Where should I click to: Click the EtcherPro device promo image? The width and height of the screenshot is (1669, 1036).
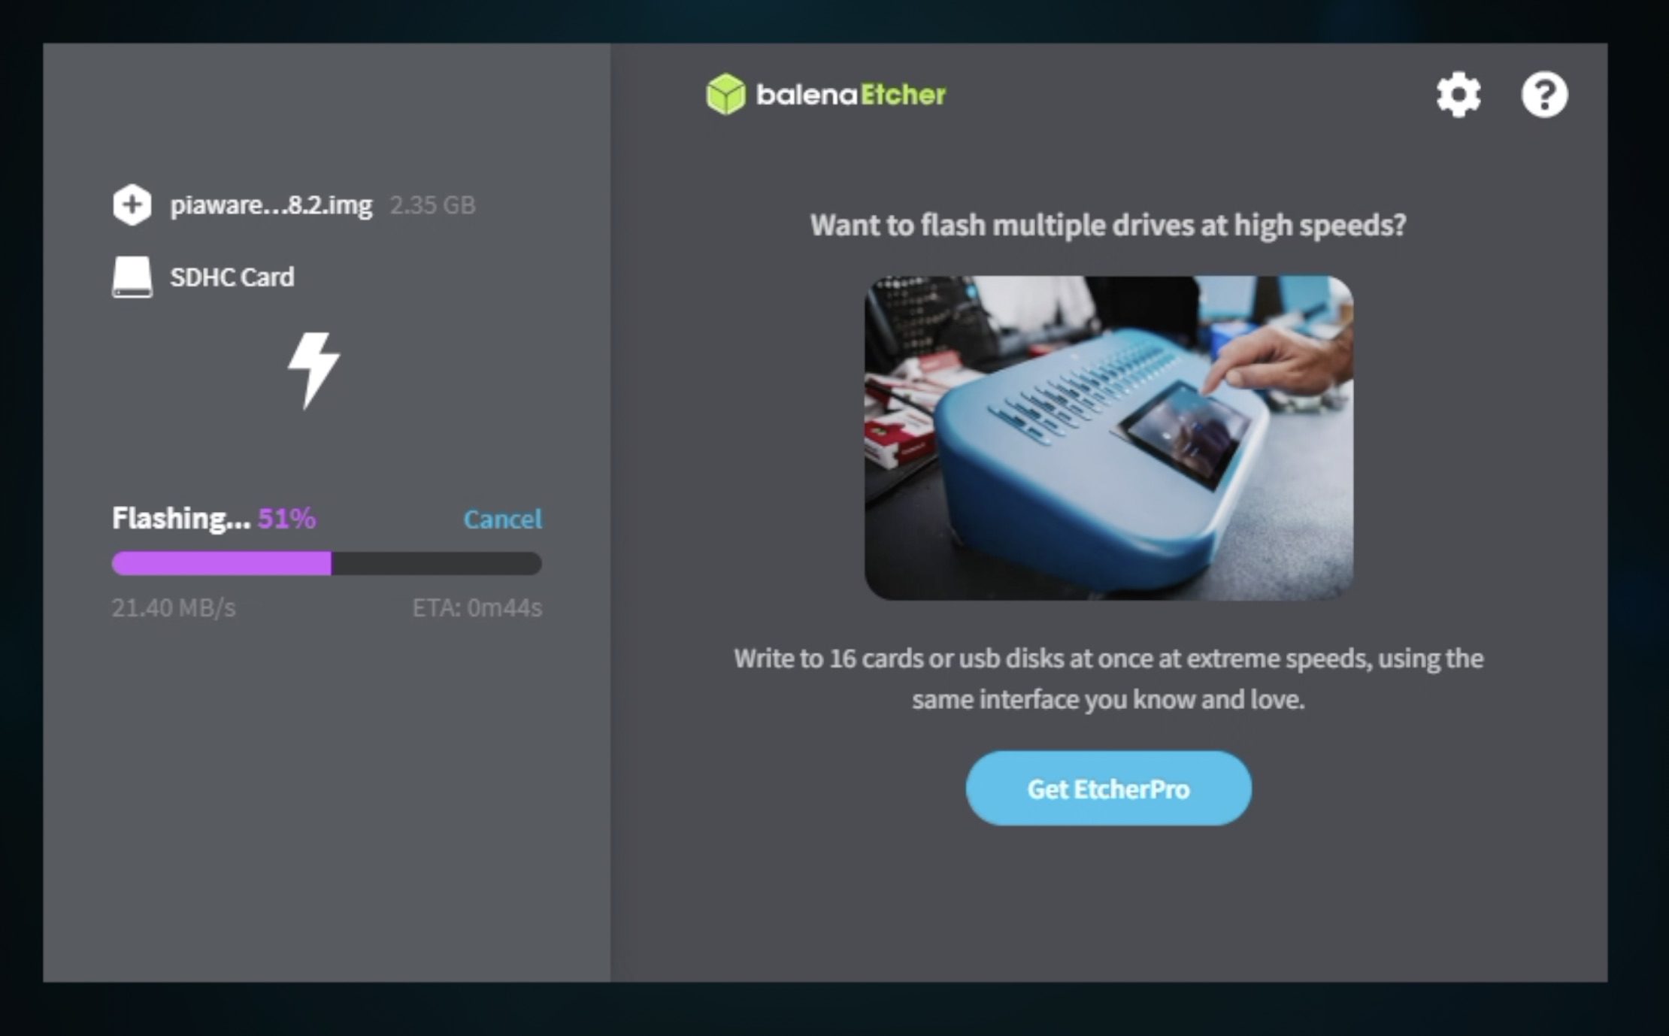click(1108, 438)
